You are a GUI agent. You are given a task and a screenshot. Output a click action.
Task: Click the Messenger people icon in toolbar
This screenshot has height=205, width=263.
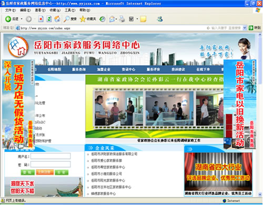click(x=160, y=19)
